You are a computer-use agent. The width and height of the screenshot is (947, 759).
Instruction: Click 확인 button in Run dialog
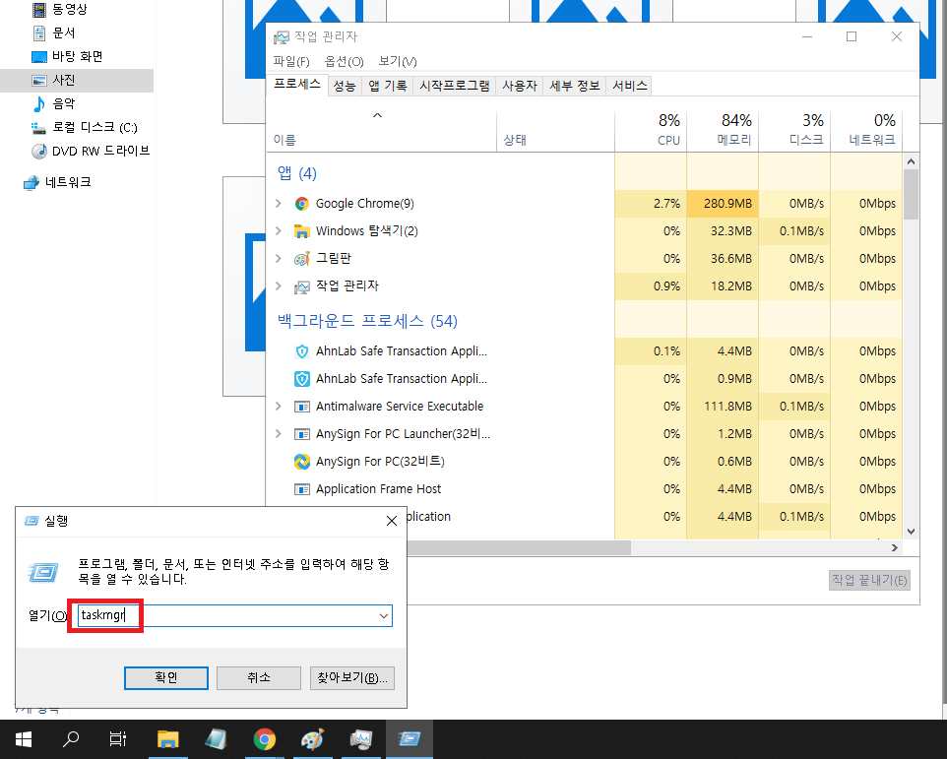166,678
